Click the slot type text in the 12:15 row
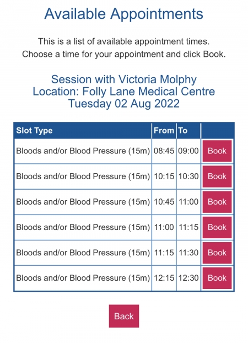Screen dimensions: 248x343 (x=83, y=278)
